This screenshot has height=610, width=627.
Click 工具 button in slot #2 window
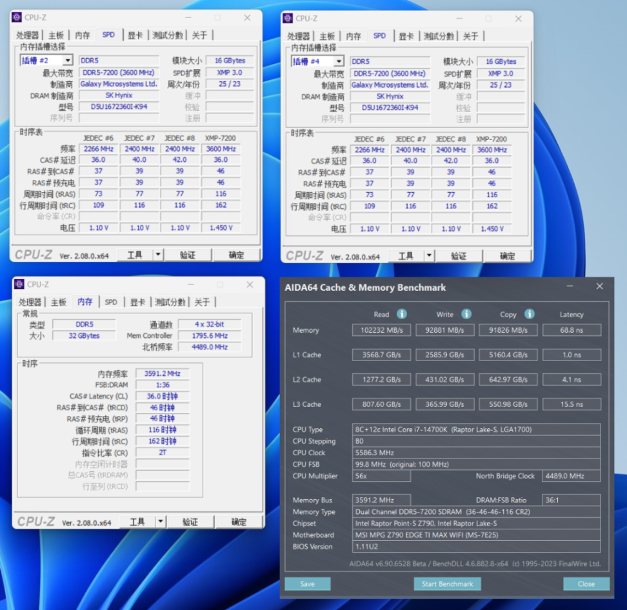click(x=135, y=255)
